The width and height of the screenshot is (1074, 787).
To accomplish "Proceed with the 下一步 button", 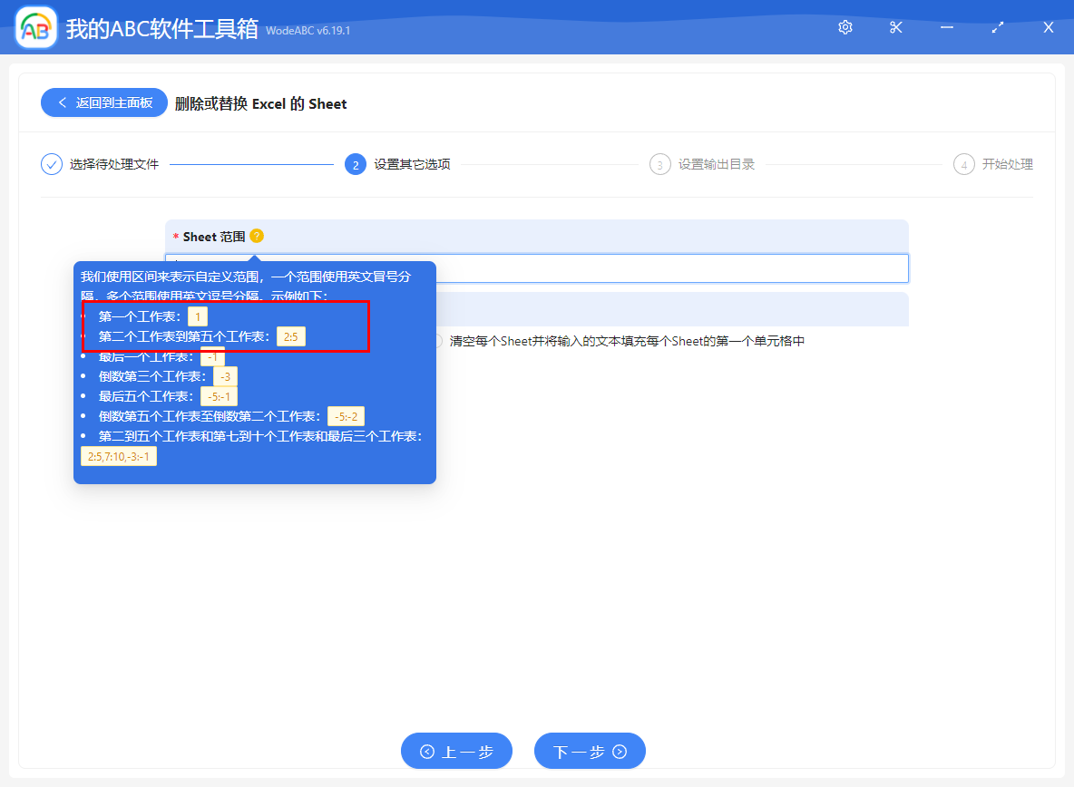I will click(590, 751).
